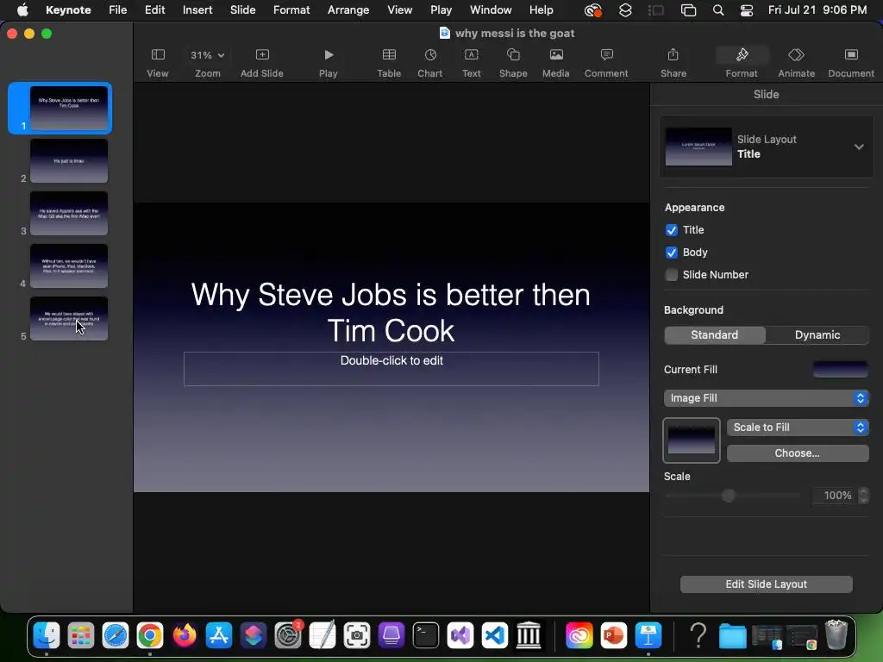Launch Safari from the Dock
Image resolution: width=883 pixels, height=662 pixels.
pyautogui.click(x=116, y=635)
